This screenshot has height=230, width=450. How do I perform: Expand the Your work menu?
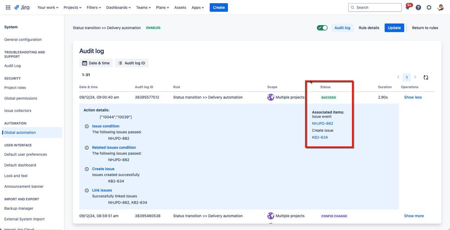click(x=48, y=8)
